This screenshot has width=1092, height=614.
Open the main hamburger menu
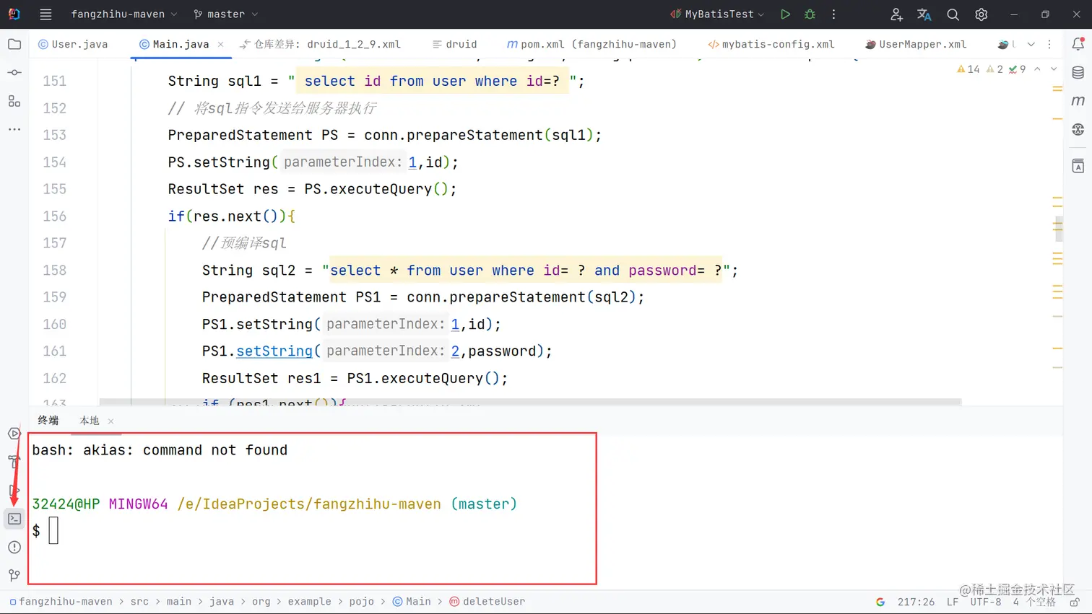(45, 14)
